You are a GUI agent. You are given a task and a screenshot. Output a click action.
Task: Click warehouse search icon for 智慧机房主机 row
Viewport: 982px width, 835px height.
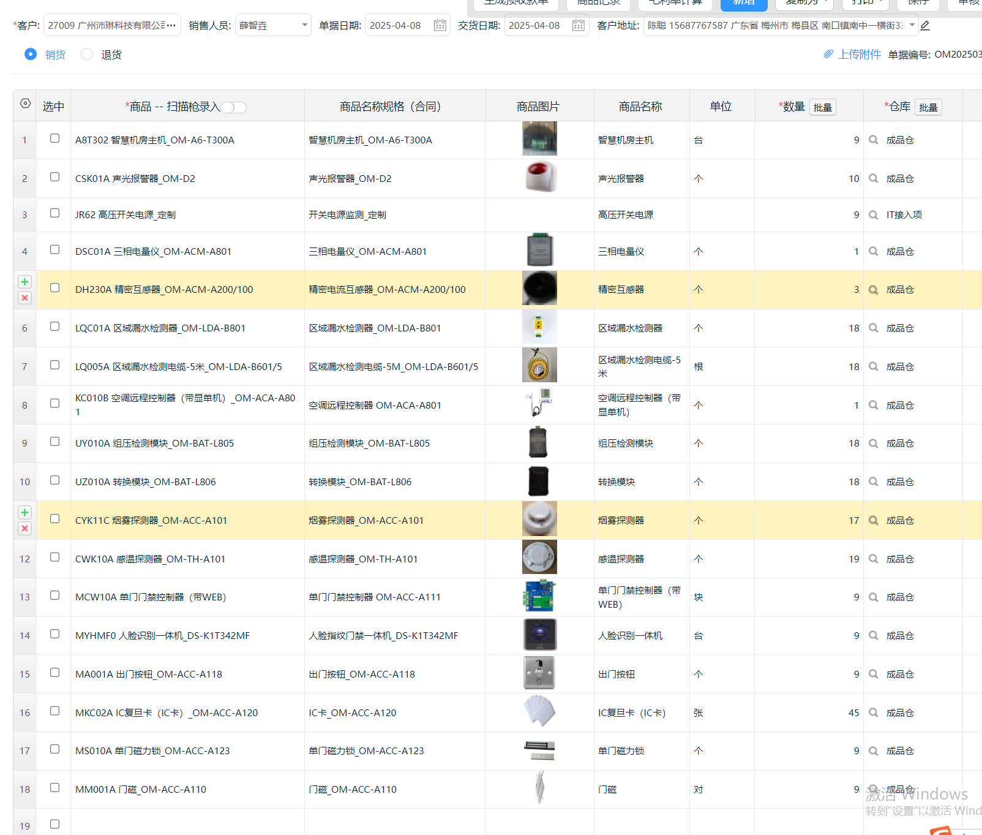pyautogui.click(x=874, y=140)
